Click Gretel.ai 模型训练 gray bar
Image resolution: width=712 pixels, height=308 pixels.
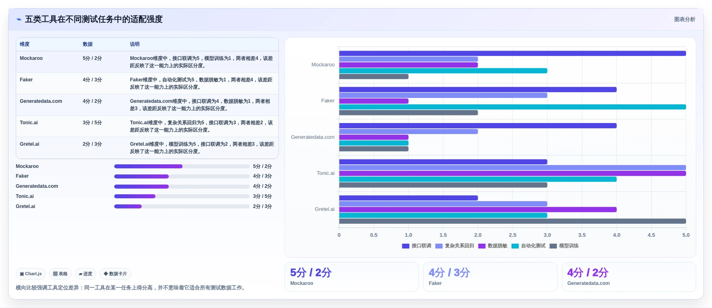512,221
